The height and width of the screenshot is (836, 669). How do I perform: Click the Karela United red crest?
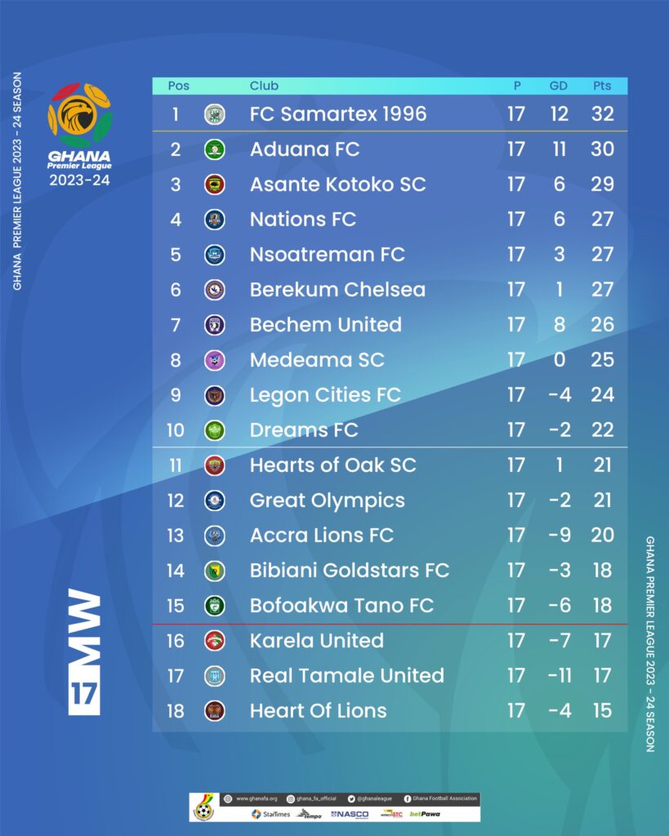pyautogui.click(x=215, y=641)
